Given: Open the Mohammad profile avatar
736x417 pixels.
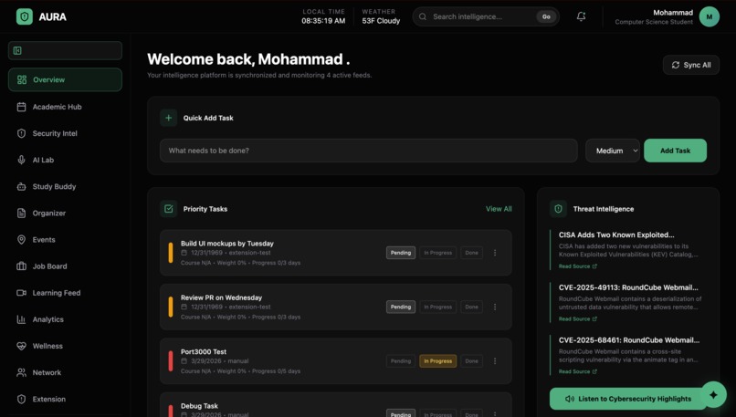Looking at the screenshot, I should pos(709,17).
